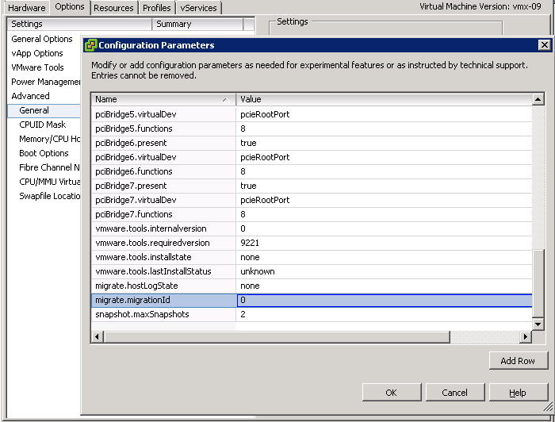This screenshot has width=555, height=422.
Task: Click the vertical scrollbar up arrow
Action: pyautogui.click(x=538, y=99)
